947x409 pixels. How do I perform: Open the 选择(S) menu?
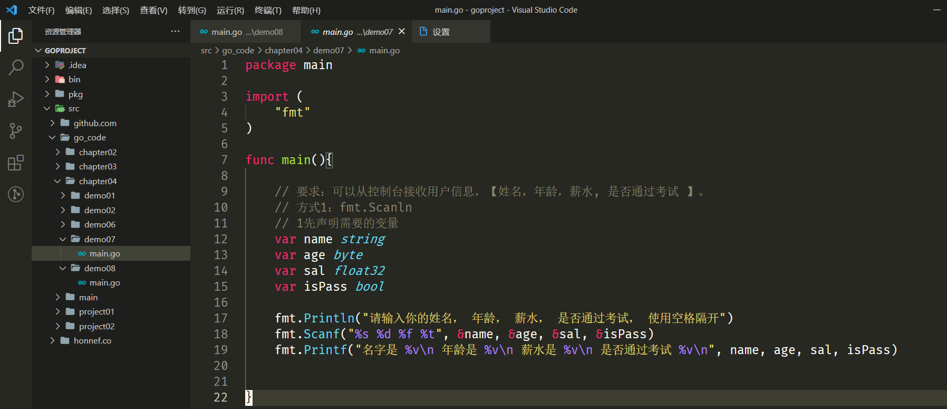(115, 10)
